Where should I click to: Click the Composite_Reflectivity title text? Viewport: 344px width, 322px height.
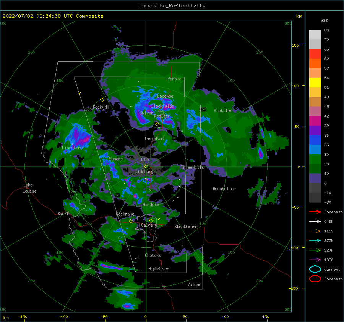coord(172,6)
